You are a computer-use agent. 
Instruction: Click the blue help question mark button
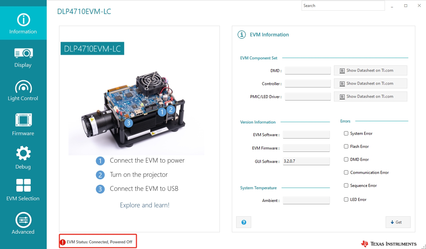[x=244, y=222]
